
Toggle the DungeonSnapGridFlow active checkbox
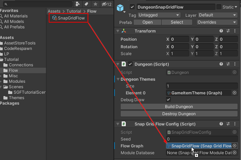(132, 7)
